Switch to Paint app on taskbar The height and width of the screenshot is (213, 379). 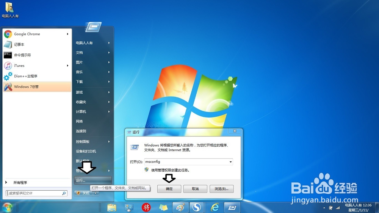tap(180, 207)
